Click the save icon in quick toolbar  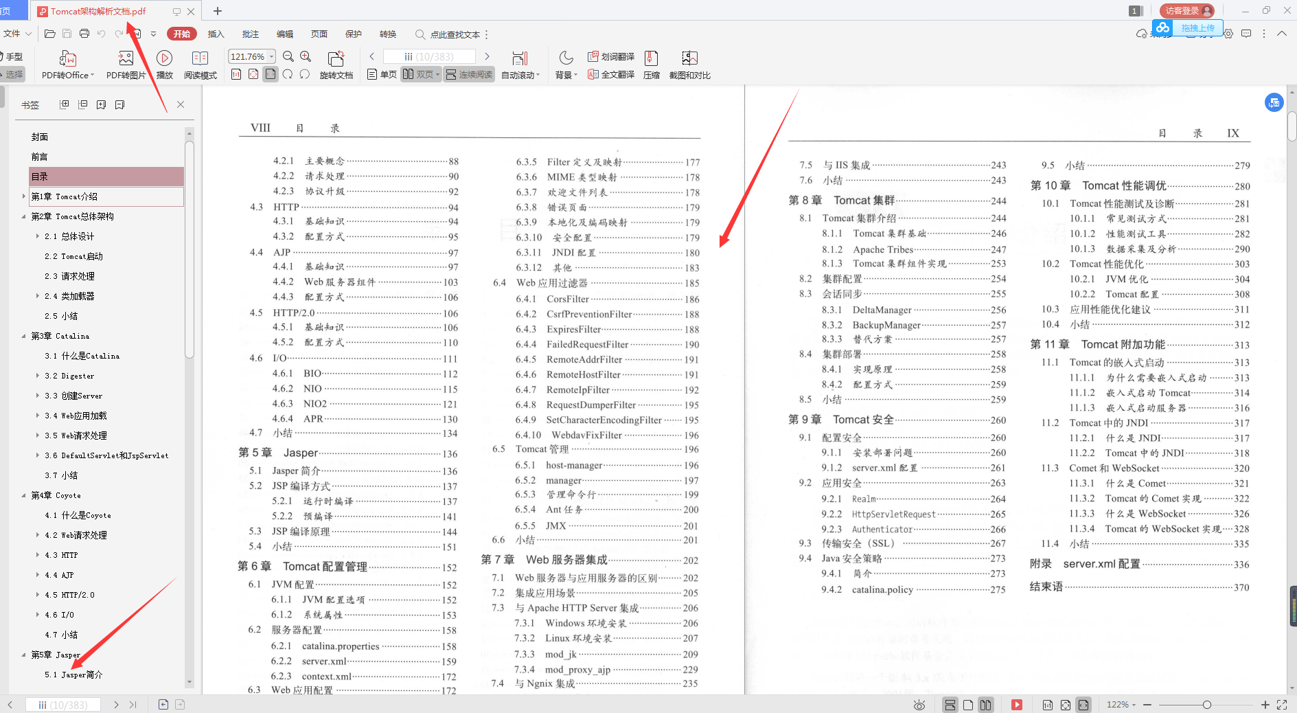pos(67,34)
